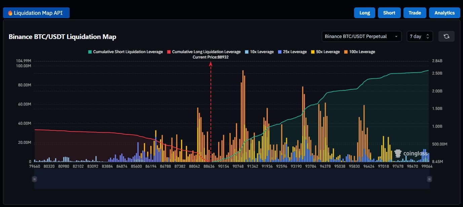Open the 7 day period selector
Image resolution: width=463 pixels, height=207 pixels.
tap(416, 36)
